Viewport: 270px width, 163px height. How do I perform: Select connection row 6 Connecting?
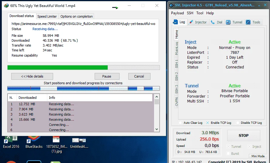tap(81, 130)
